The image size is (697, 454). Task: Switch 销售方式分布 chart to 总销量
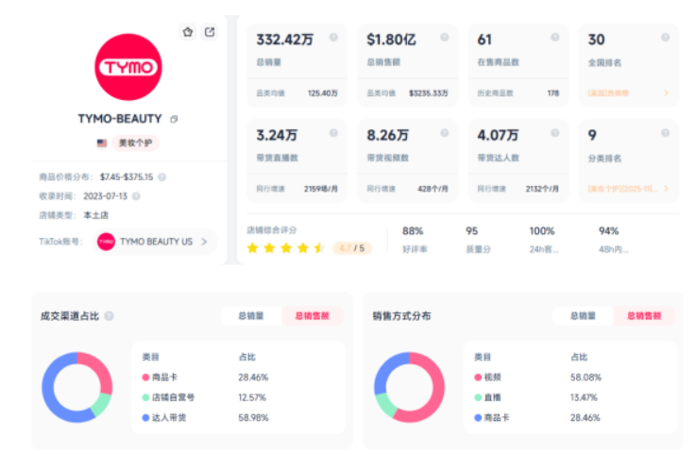pos(583,316)
